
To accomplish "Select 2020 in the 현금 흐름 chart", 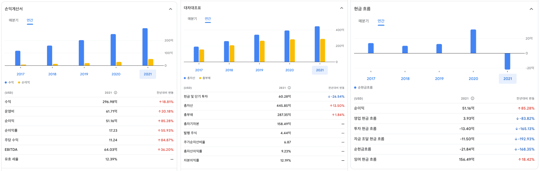I will tap(473, 79).
